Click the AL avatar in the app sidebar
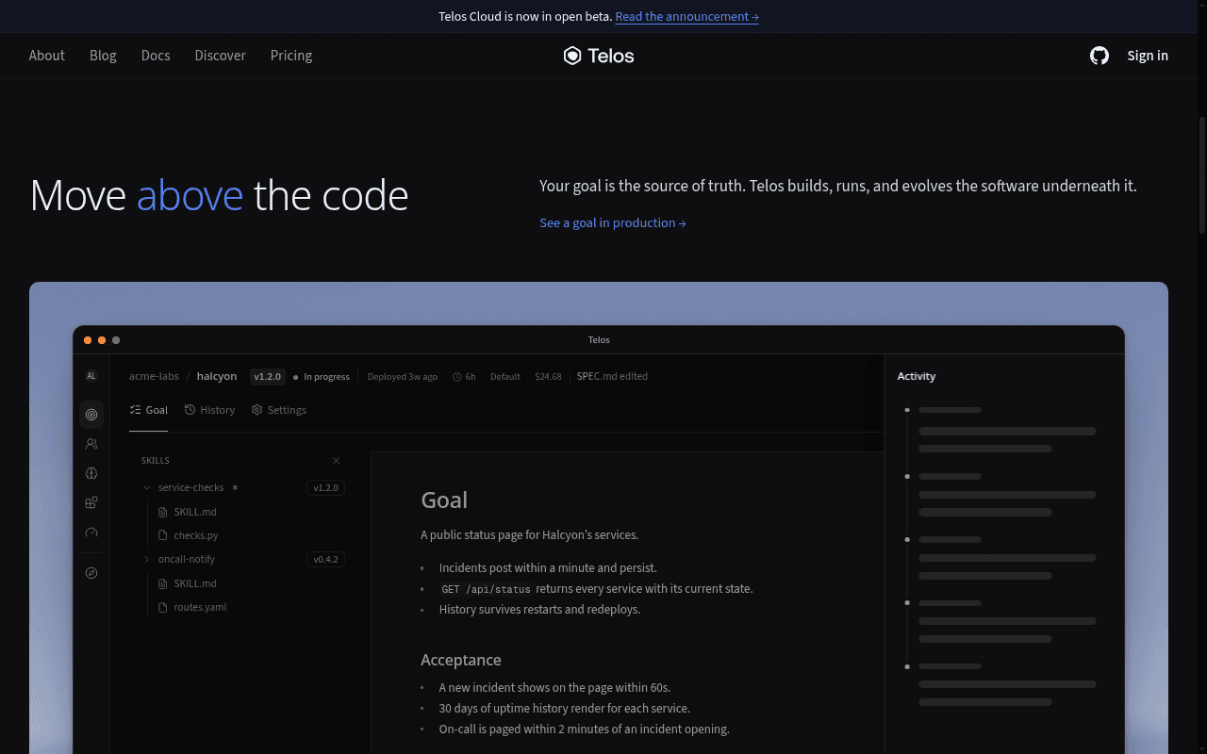 click(91, 376)
